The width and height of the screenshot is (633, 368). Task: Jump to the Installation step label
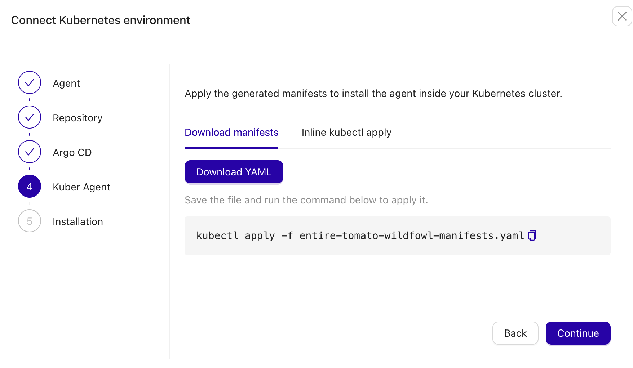pyautogui.click(x=78, y=221)
